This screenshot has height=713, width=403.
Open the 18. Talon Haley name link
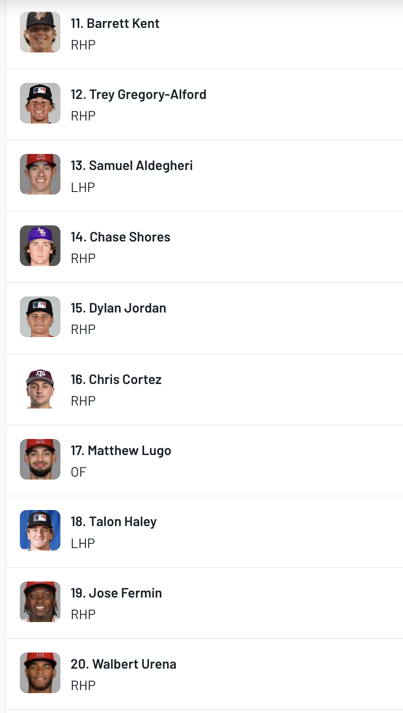(114, 522)
